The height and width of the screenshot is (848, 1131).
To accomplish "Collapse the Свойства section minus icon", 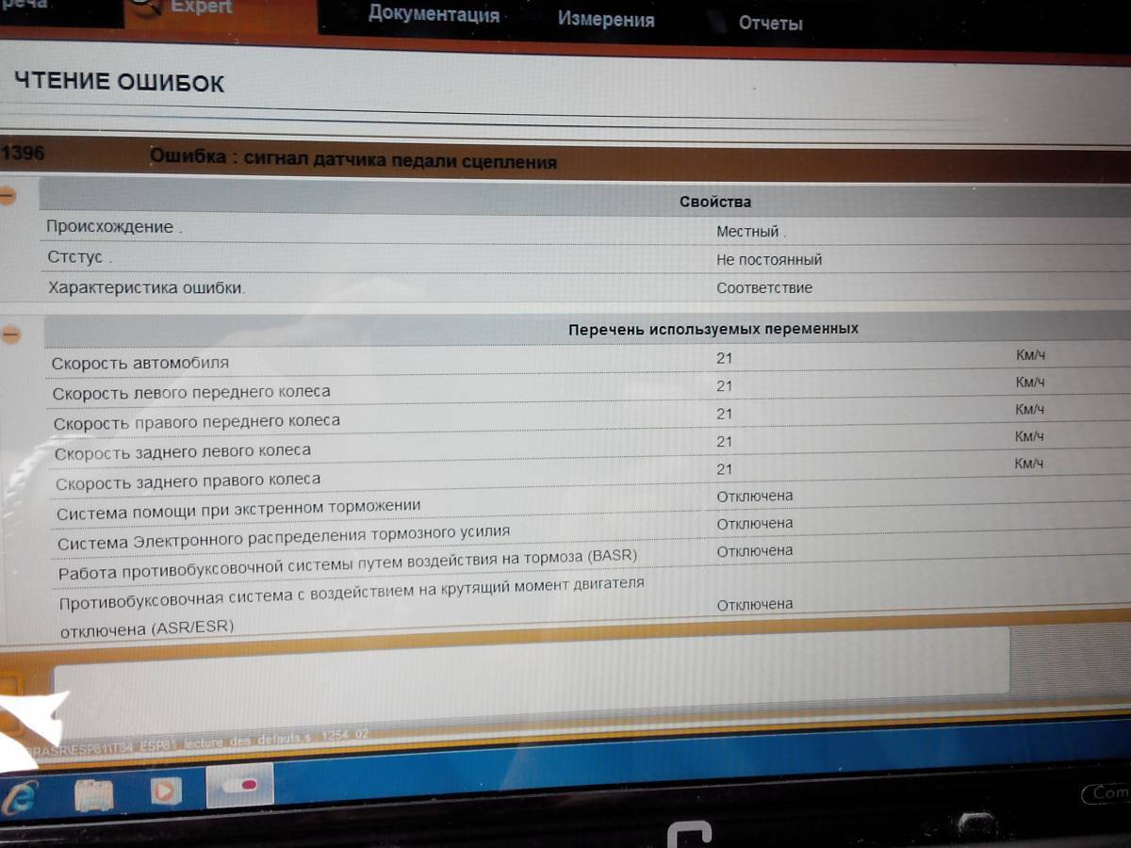I will (x=7, y=197).
